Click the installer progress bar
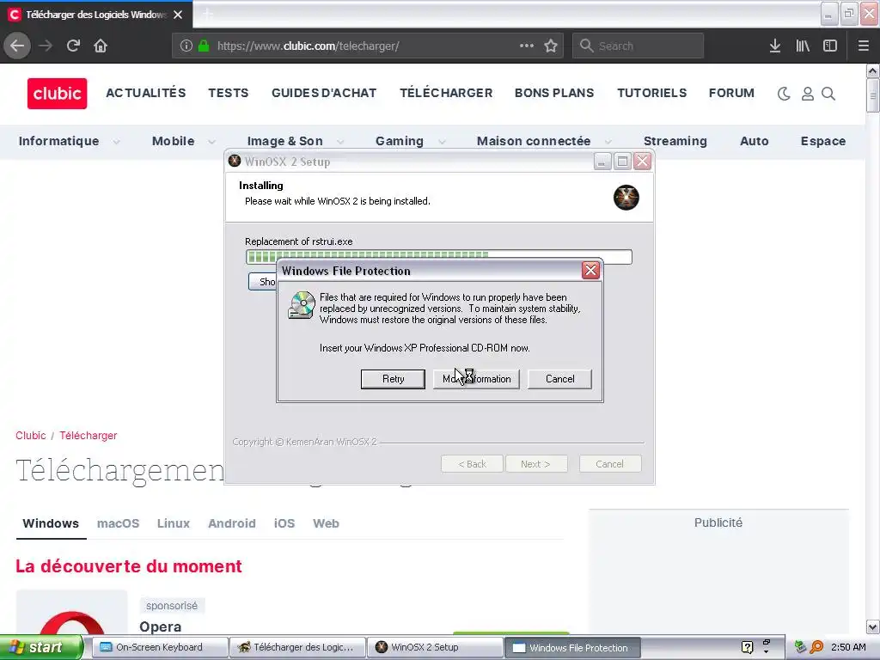Screen dimensions: 880x660 click(439, 256)
